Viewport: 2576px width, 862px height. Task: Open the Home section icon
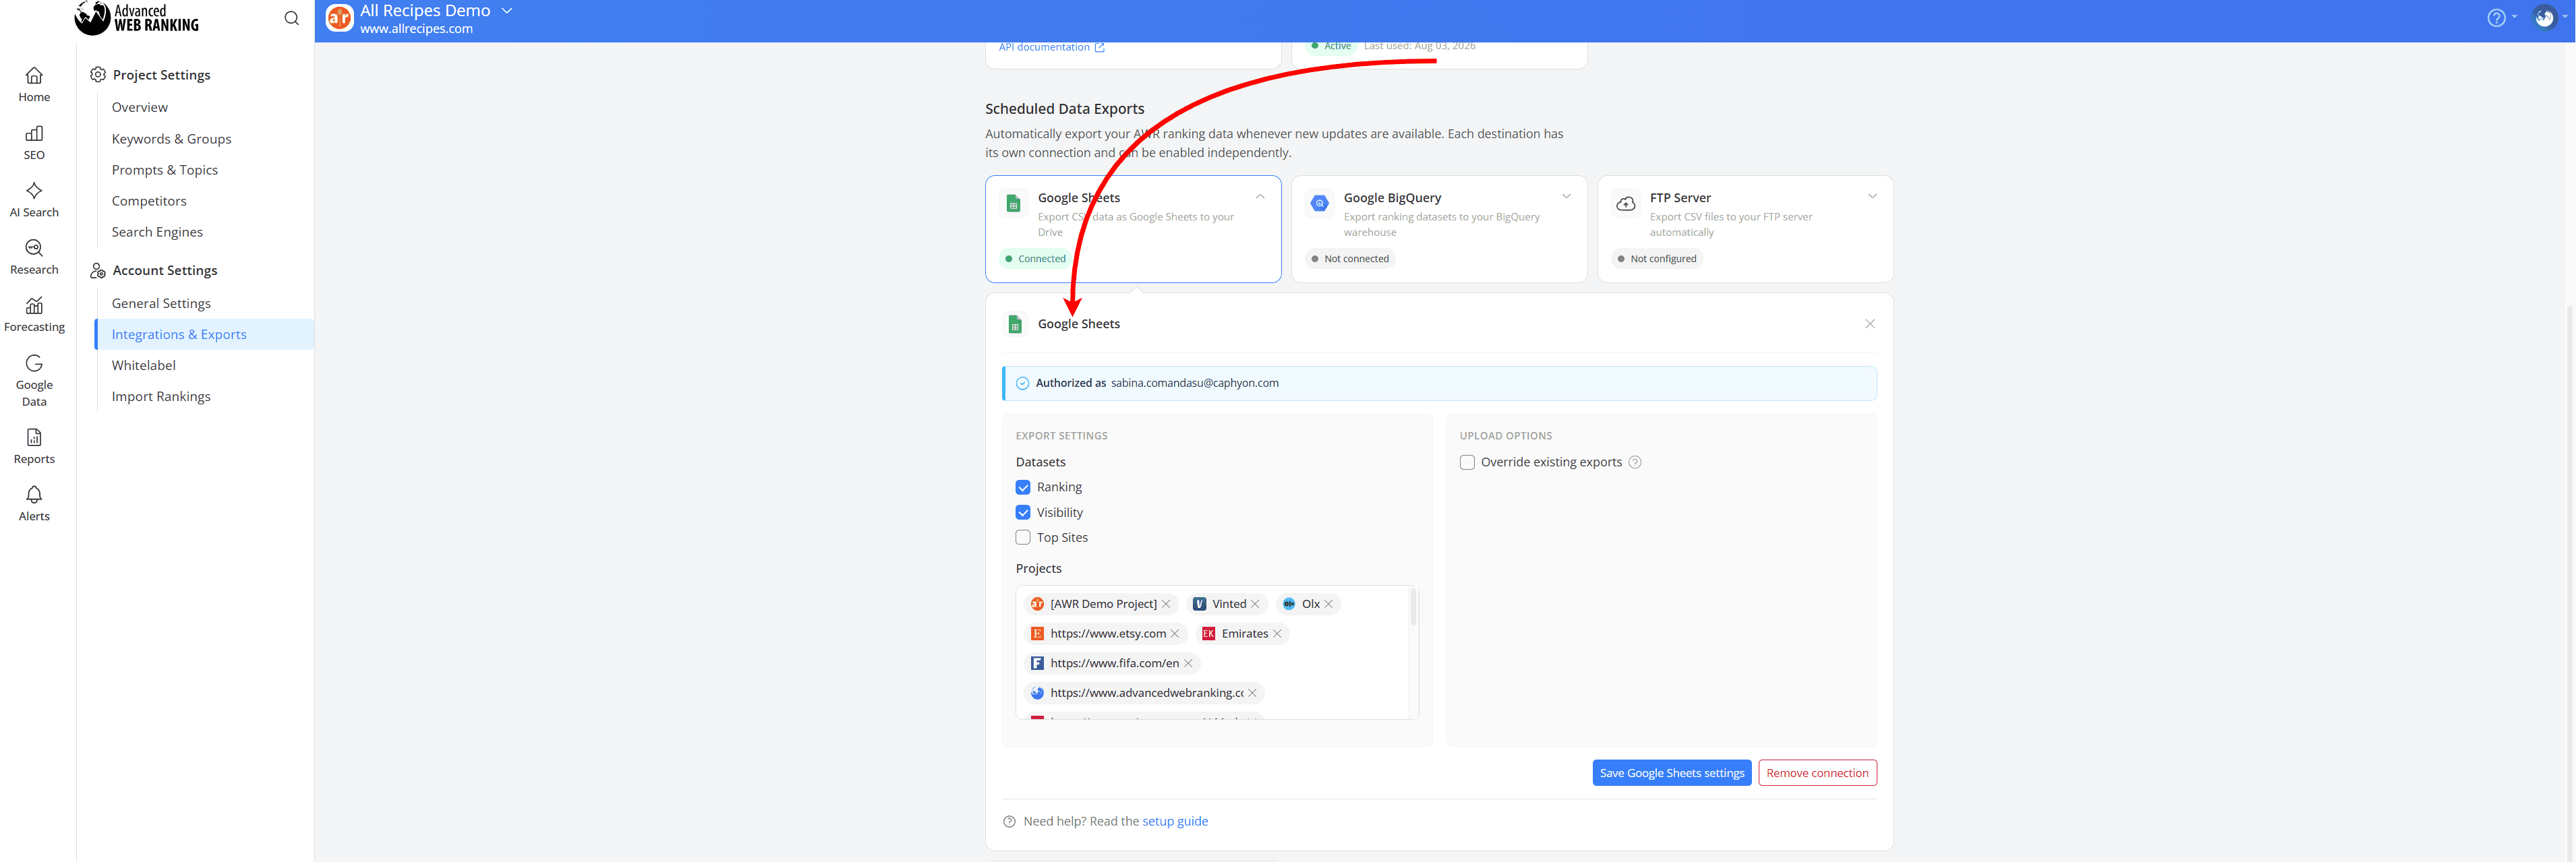pyautogui.click(x=34, y=76)
